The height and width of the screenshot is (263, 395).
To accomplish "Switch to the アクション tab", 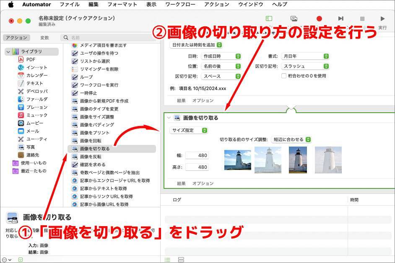I will tap(17, 38).
